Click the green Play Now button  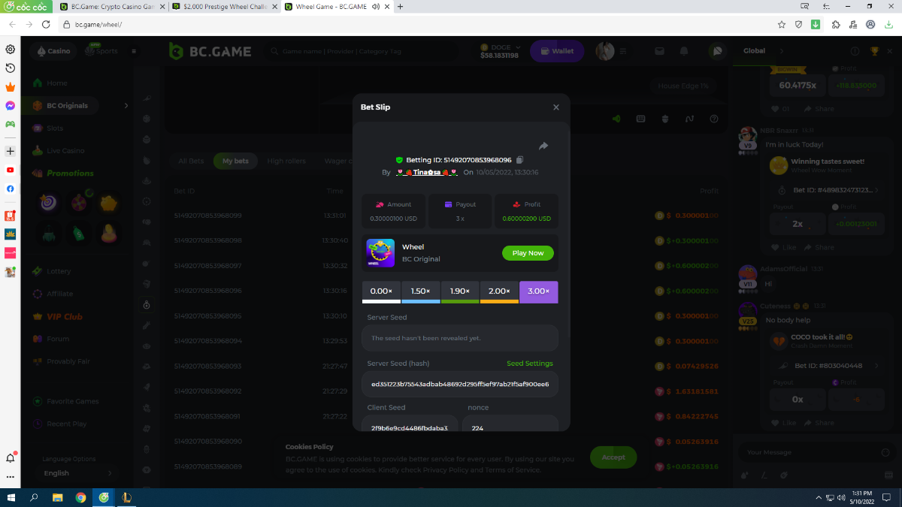(x=528, y=253)
